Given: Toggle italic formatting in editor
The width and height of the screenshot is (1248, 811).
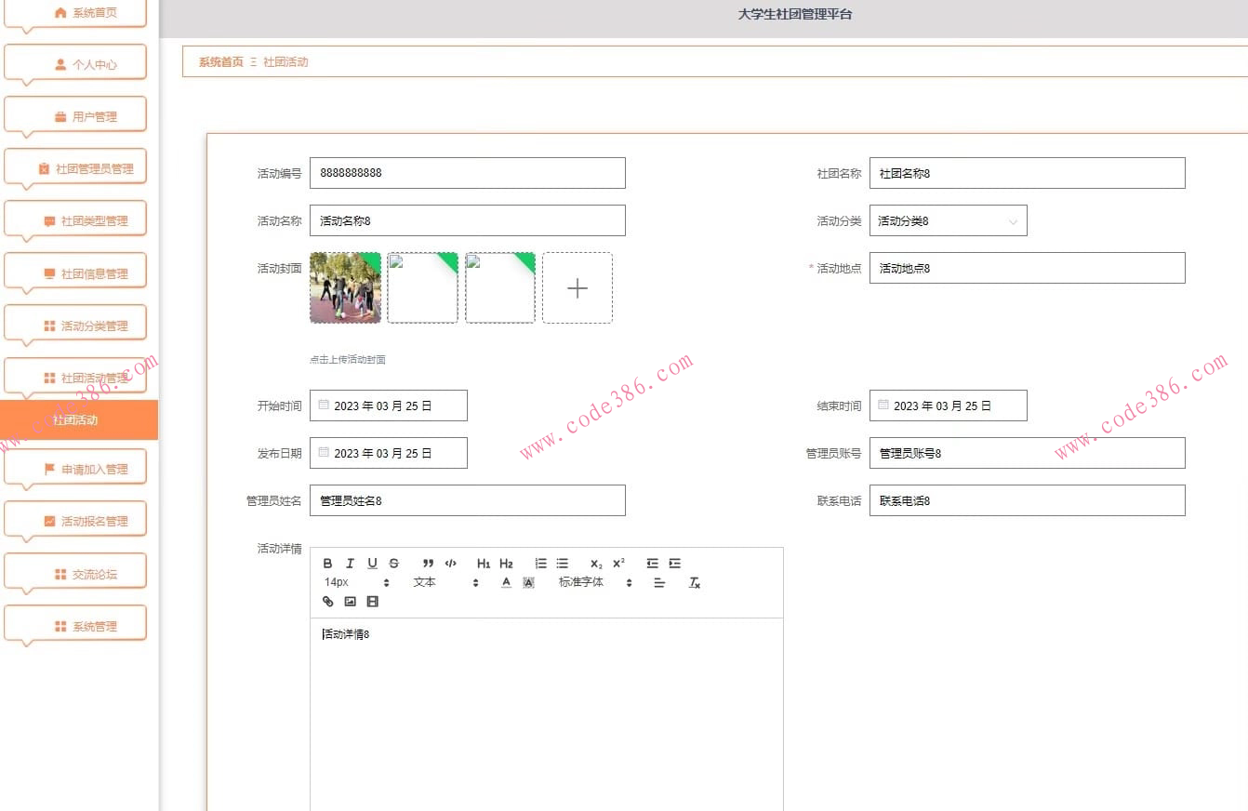Looking at the screenshot, I should tap(350, 564).
